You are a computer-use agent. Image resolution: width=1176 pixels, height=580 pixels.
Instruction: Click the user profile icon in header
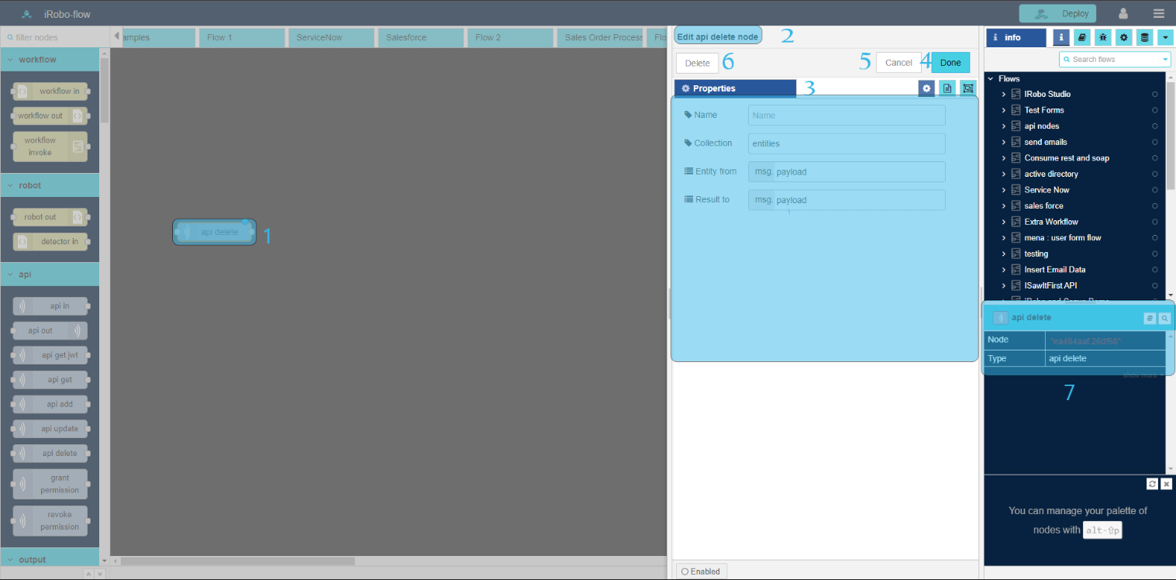click(1123, 13)
